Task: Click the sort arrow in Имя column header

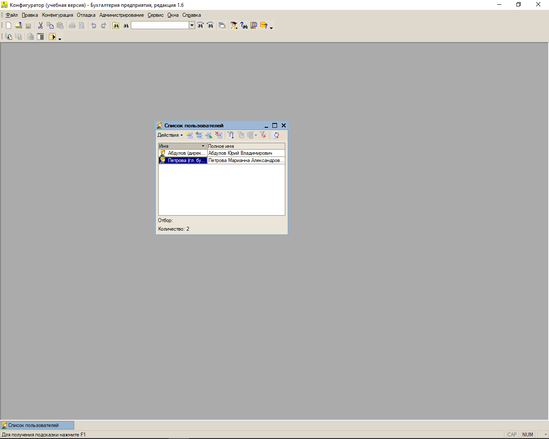Action: click(203, 146)
